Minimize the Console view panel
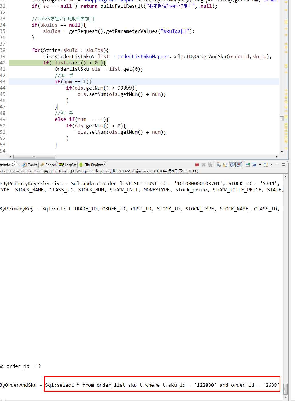295x401 pixels. (277, 164)
